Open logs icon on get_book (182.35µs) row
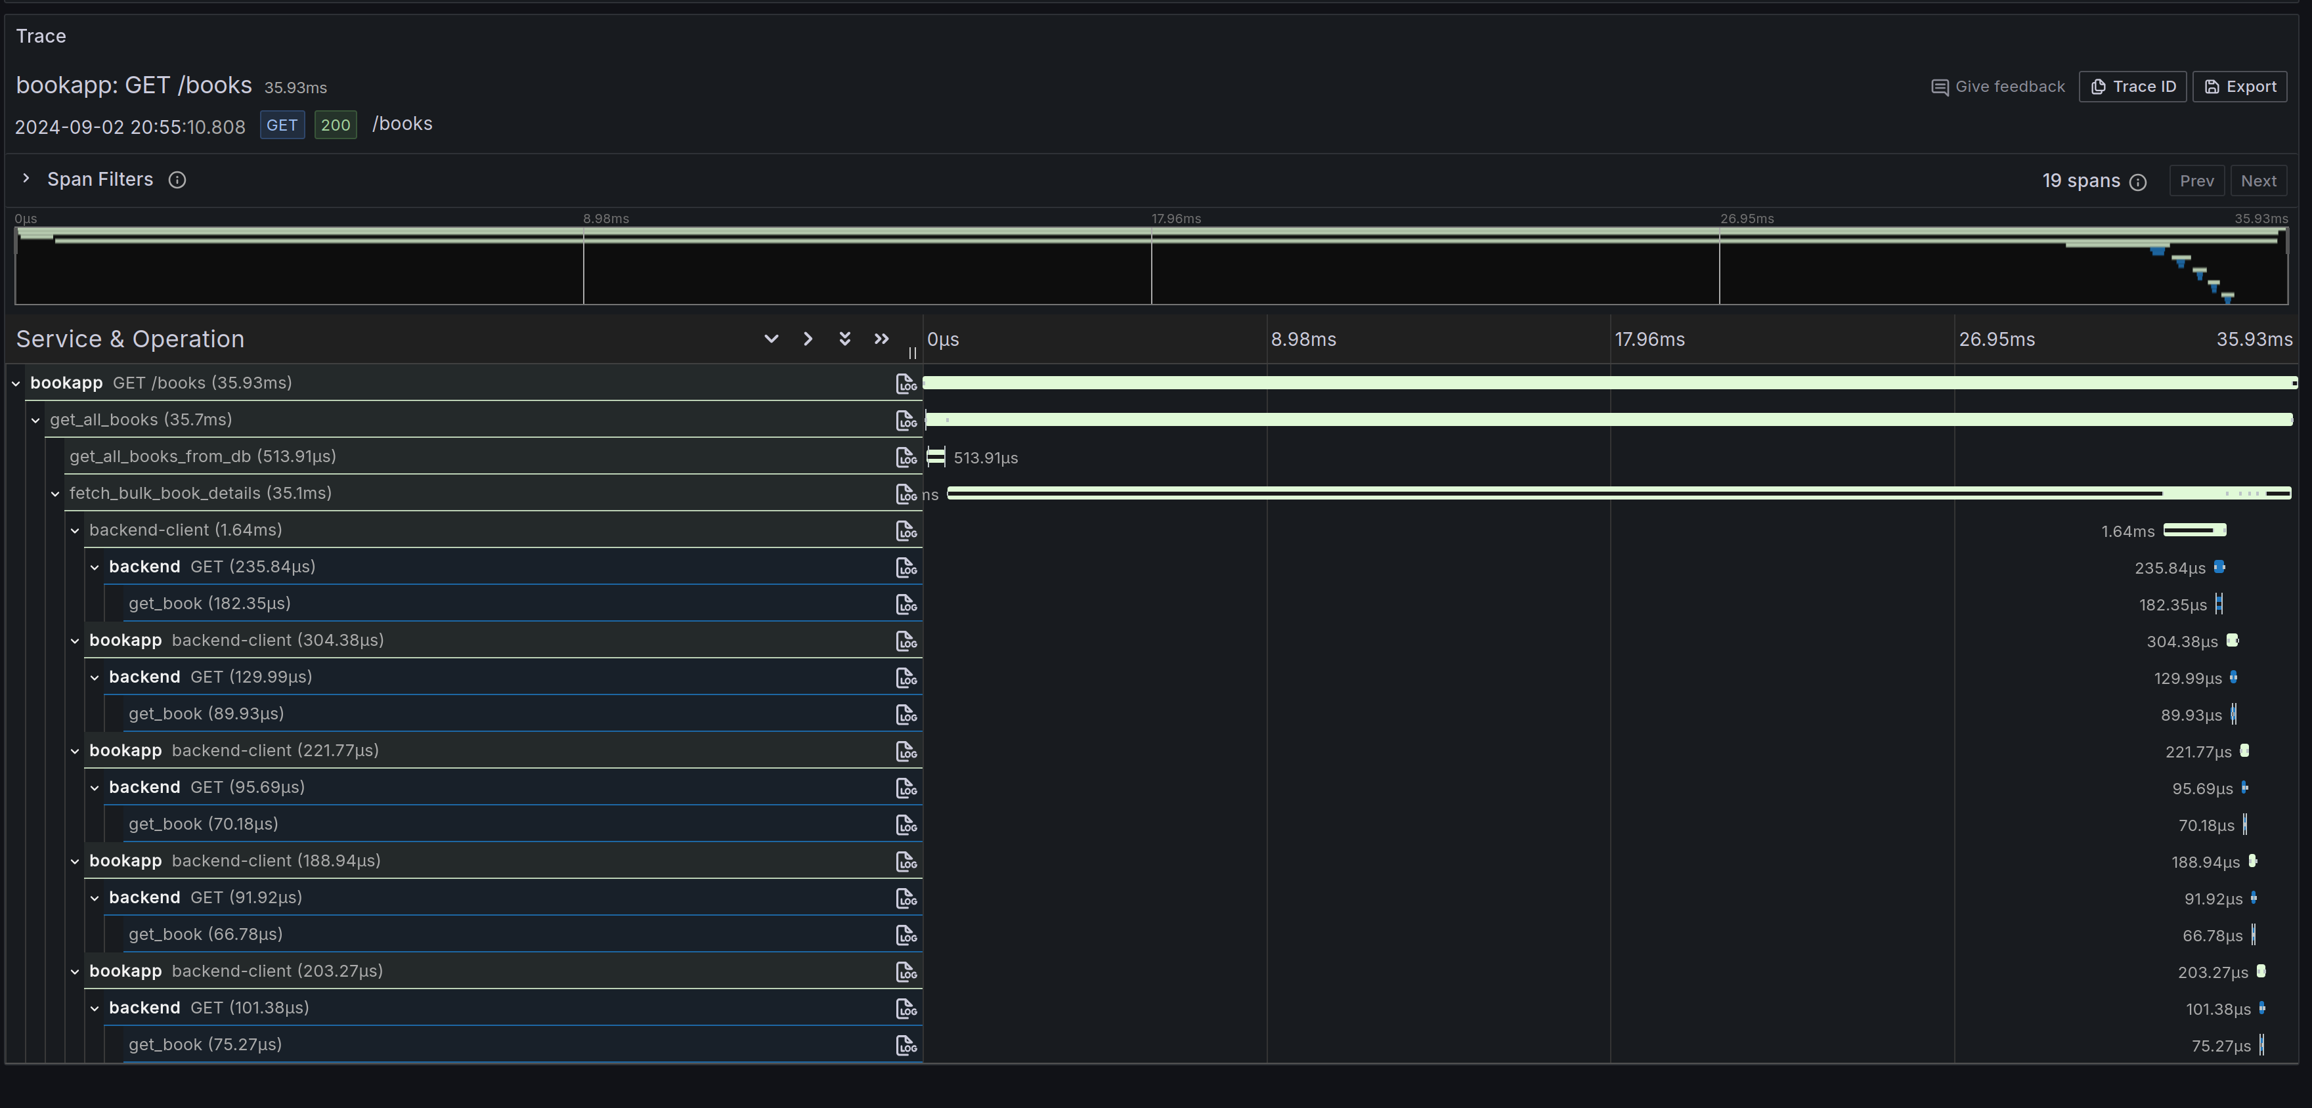 [905, 605]
